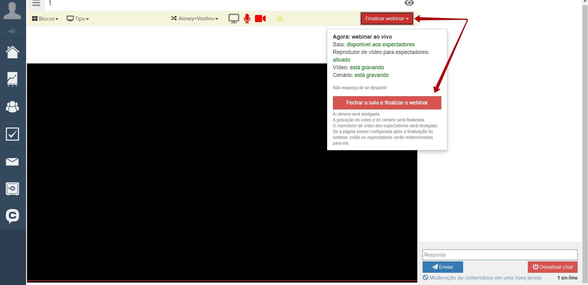Viewport: 588px width, 285px height.
Task: Open the statistics chart icon in sidebar
Action: 12,79
